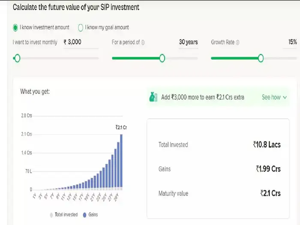
Task: Click the info icon beside 'For a period of'
Action: pyautogui.click(x=143, y=42)
